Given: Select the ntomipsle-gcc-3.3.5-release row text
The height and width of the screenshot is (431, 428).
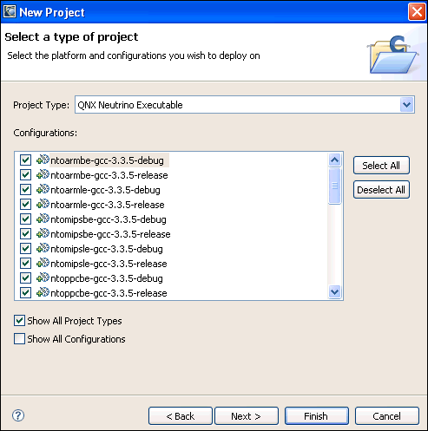Looking at the screenshot, I should pos(109,264).
